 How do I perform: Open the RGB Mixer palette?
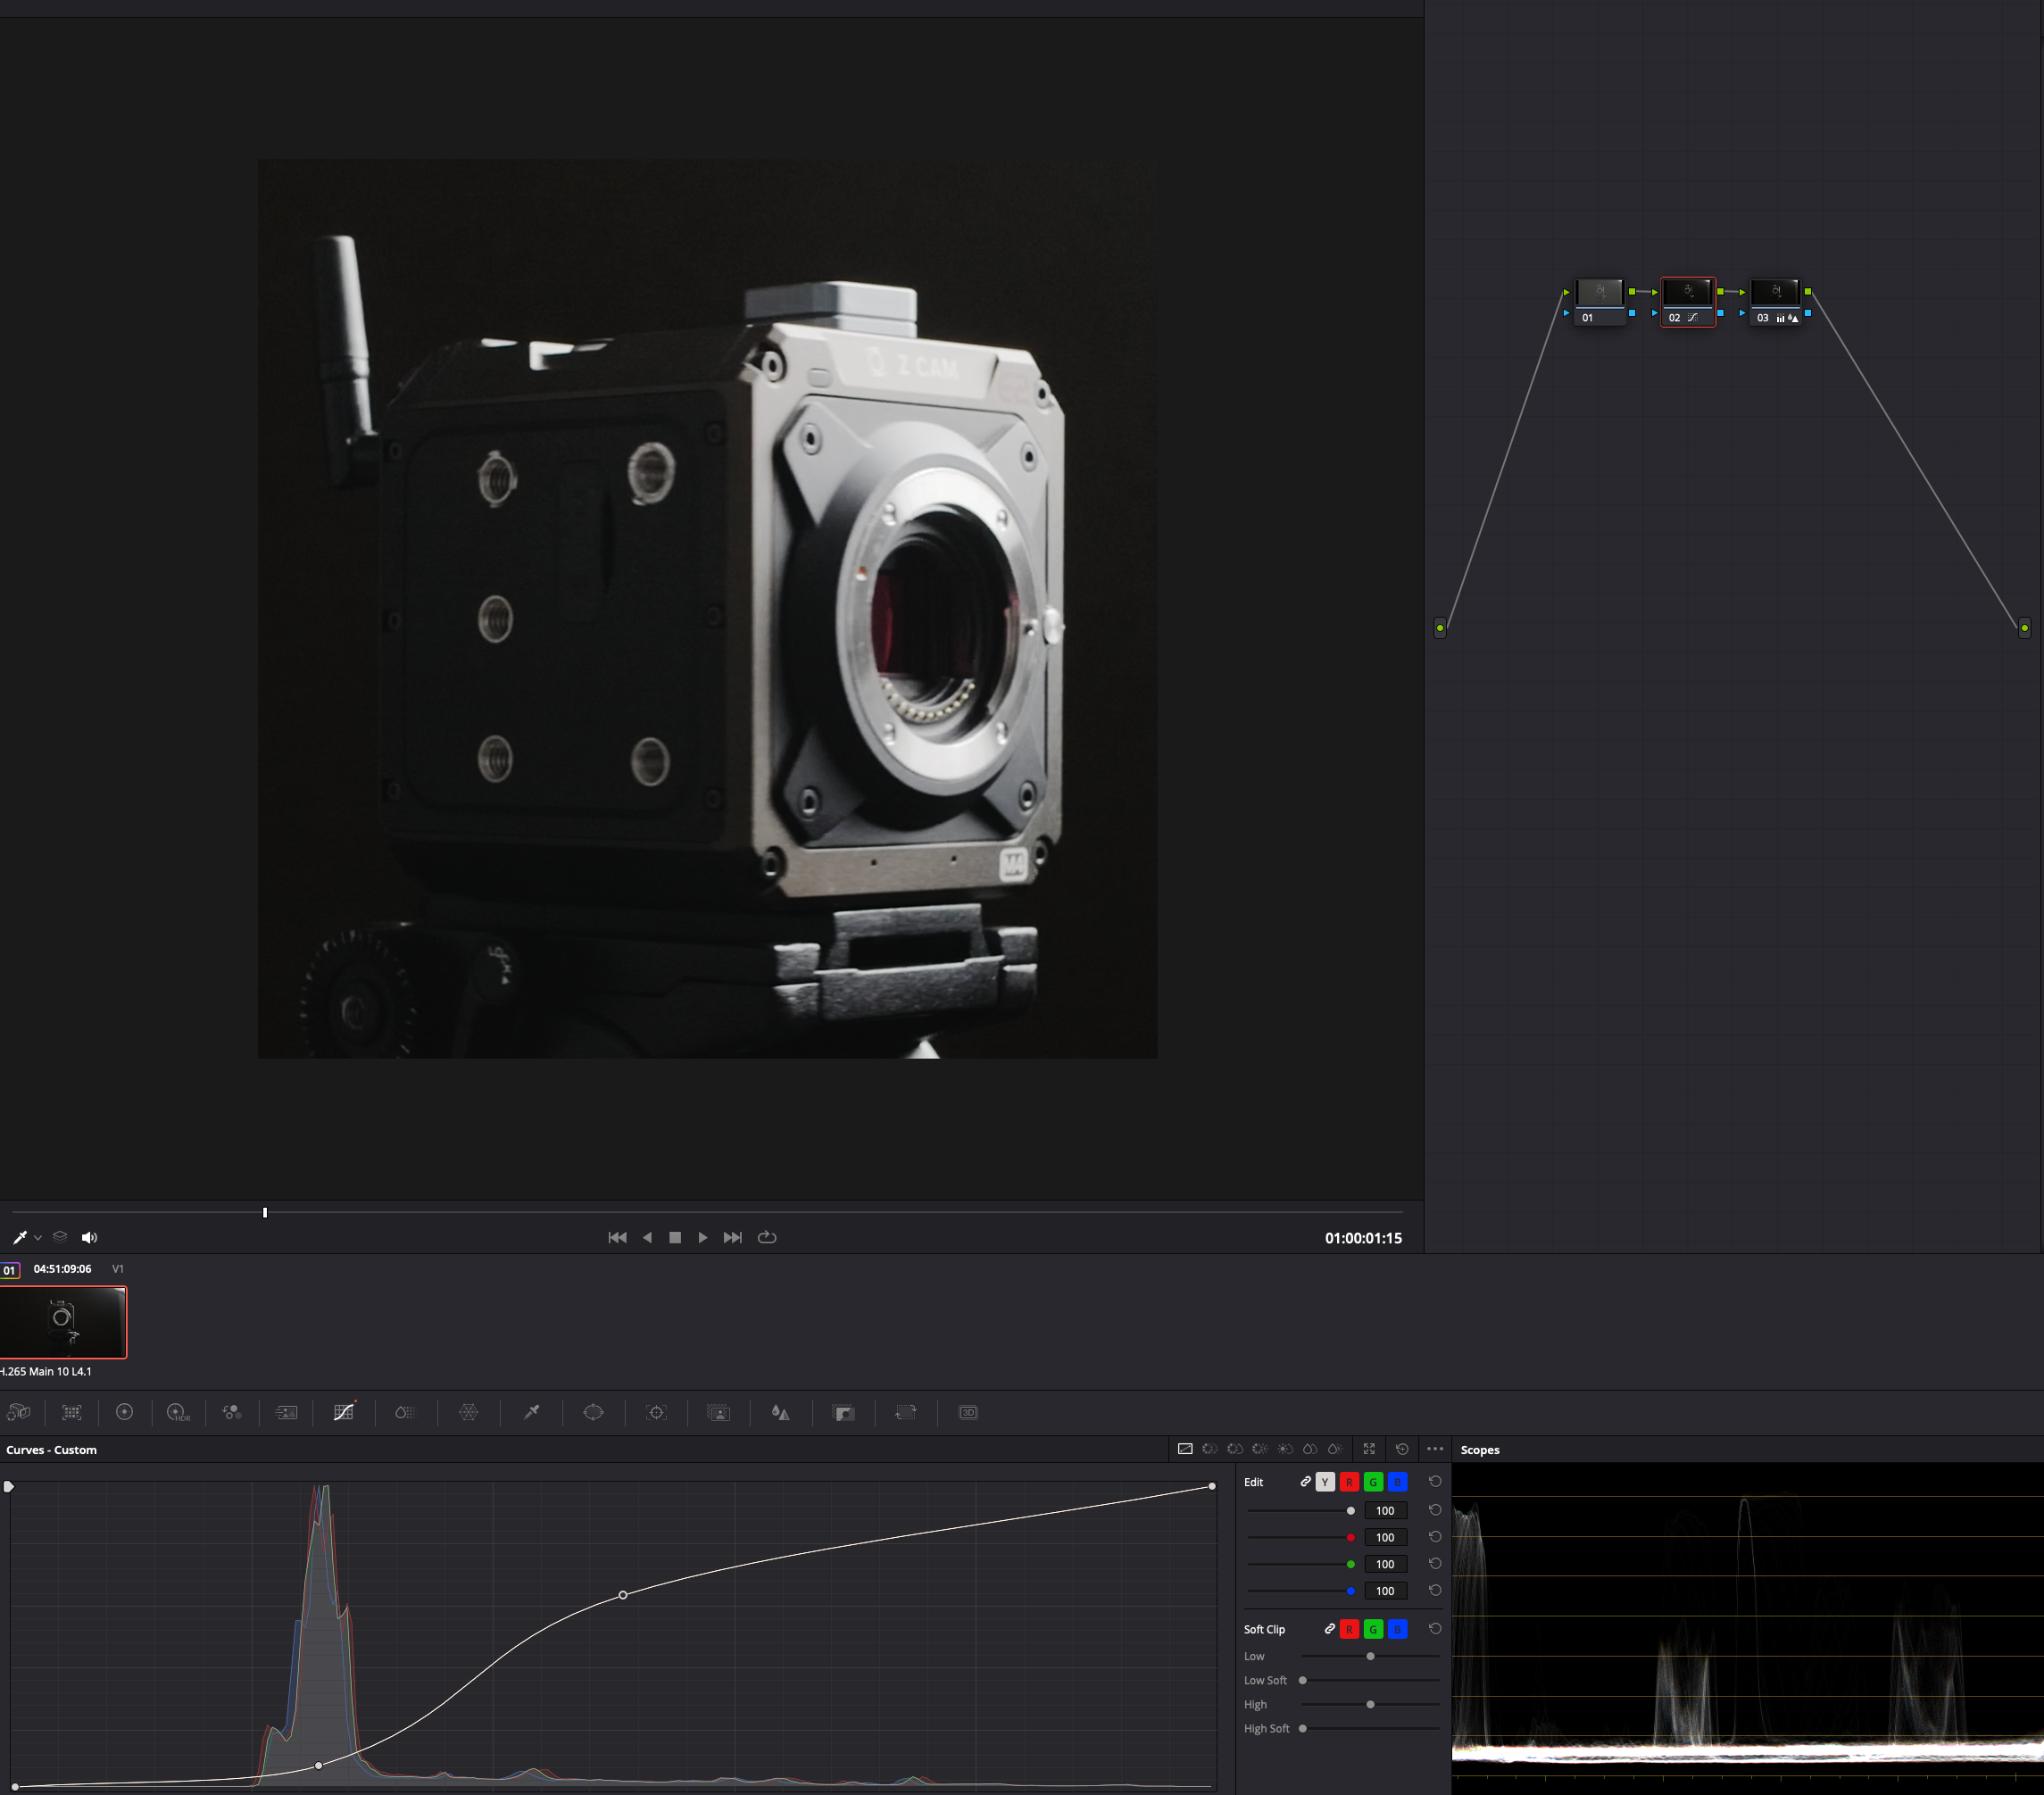pos(232,1412)
